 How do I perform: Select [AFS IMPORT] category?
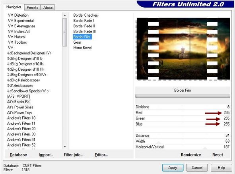point(19,96)
